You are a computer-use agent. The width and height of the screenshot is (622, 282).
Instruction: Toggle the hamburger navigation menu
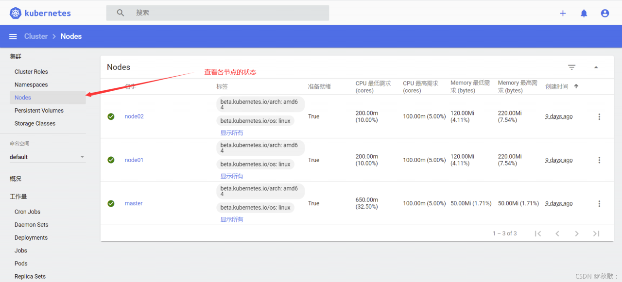click(13, 36)
